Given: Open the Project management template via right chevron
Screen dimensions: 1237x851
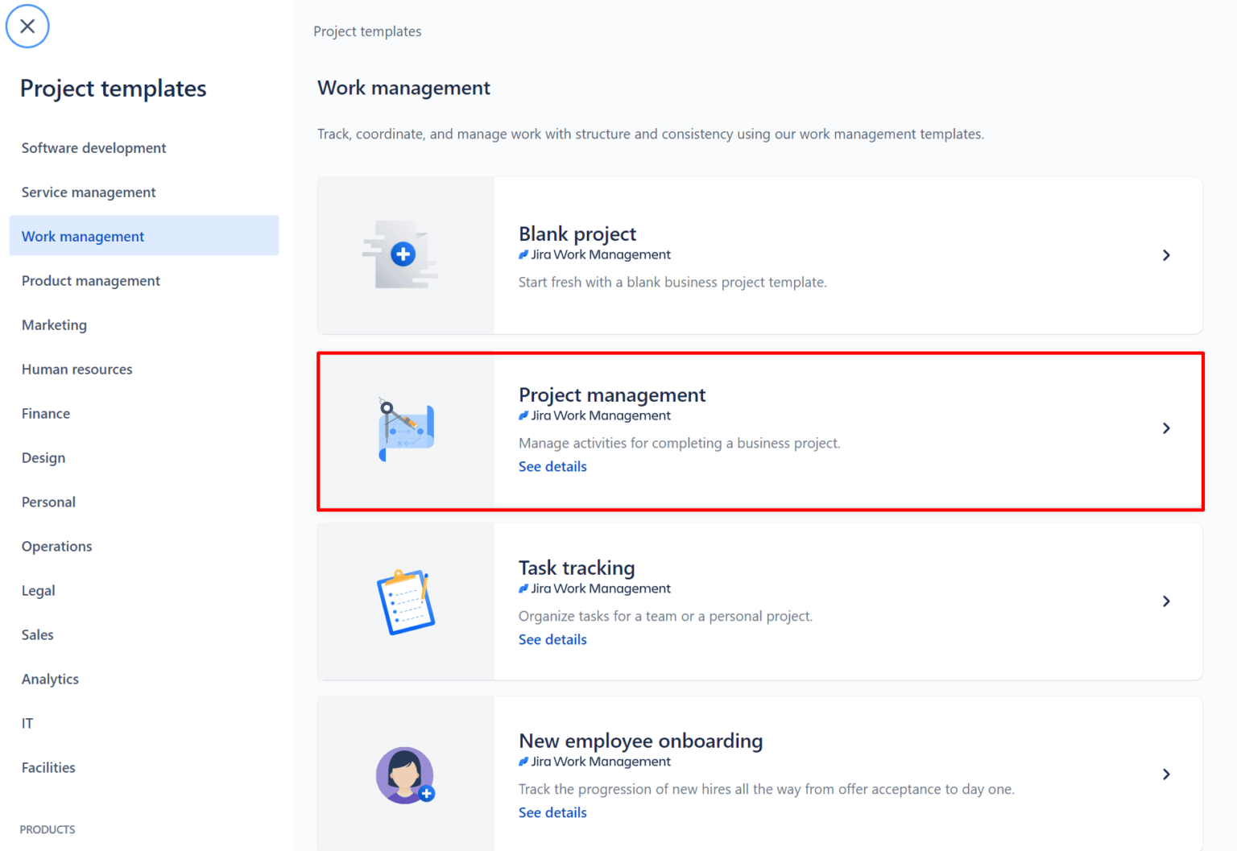Looking at the screenshot, I should coord(1165,428).
